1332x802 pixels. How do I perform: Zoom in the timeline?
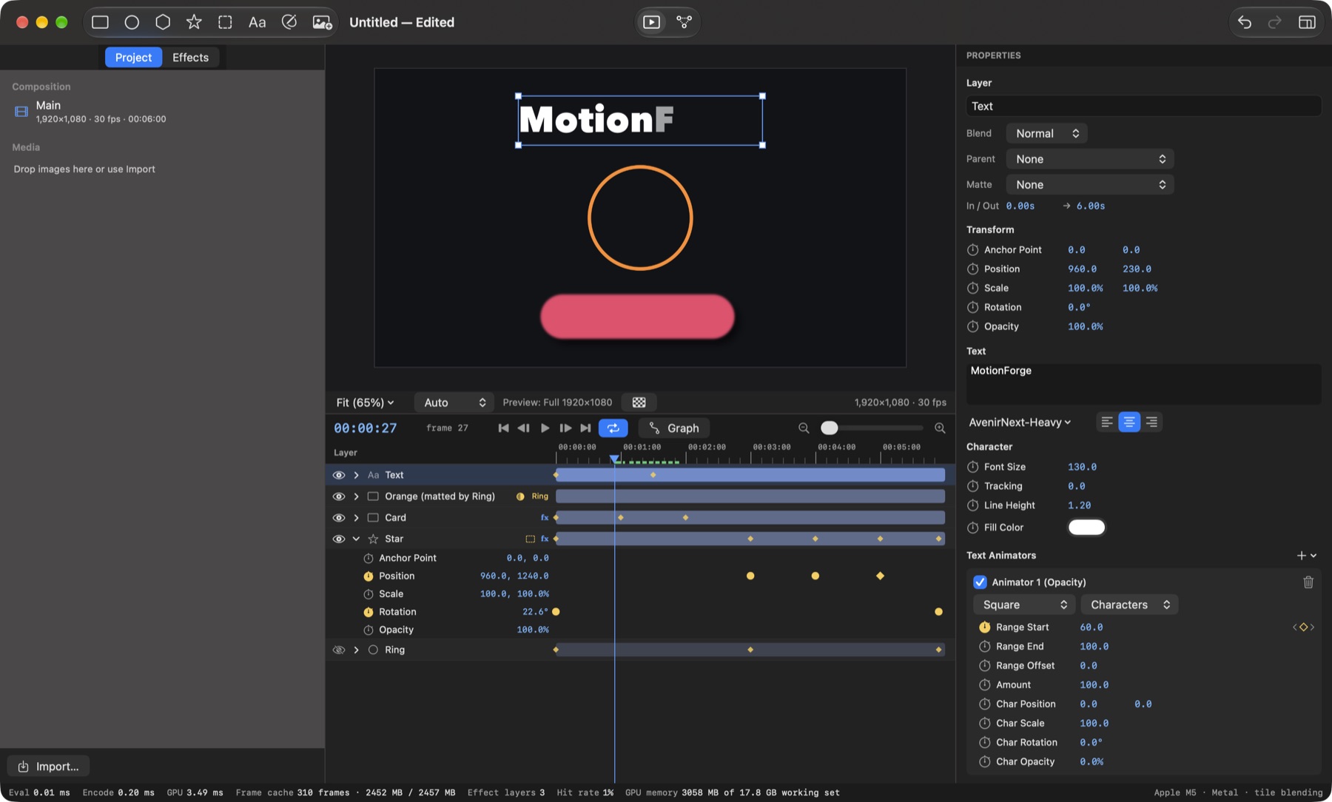[x=940, y=428]
